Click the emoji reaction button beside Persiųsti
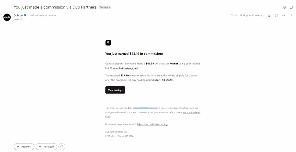 click(x=62, y=147)
